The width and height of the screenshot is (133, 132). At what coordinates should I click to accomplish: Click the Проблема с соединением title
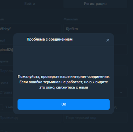[x=50, y=39]
